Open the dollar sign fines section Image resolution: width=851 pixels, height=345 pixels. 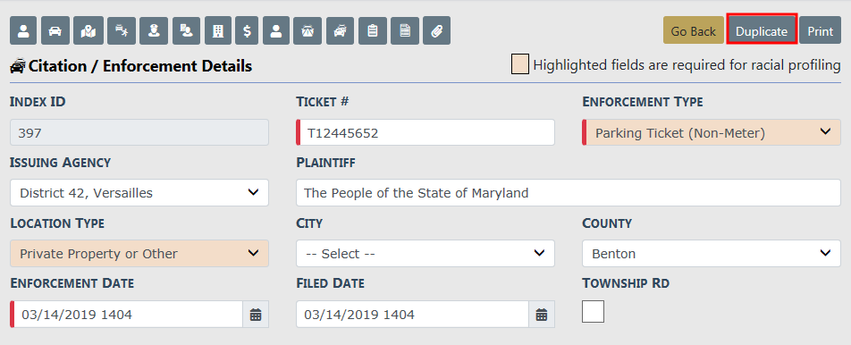247,31
